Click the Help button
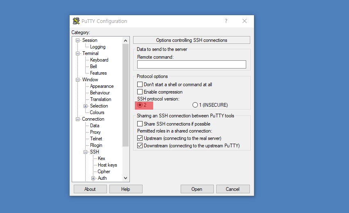The width and height of the screenshot is (349, 213). click(126, 189)
